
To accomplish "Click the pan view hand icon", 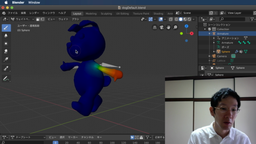I will click(x=168, y=27).
